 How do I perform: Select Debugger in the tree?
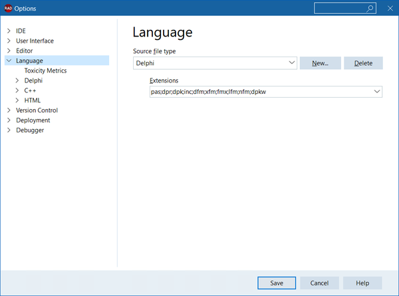click(30, 130)
